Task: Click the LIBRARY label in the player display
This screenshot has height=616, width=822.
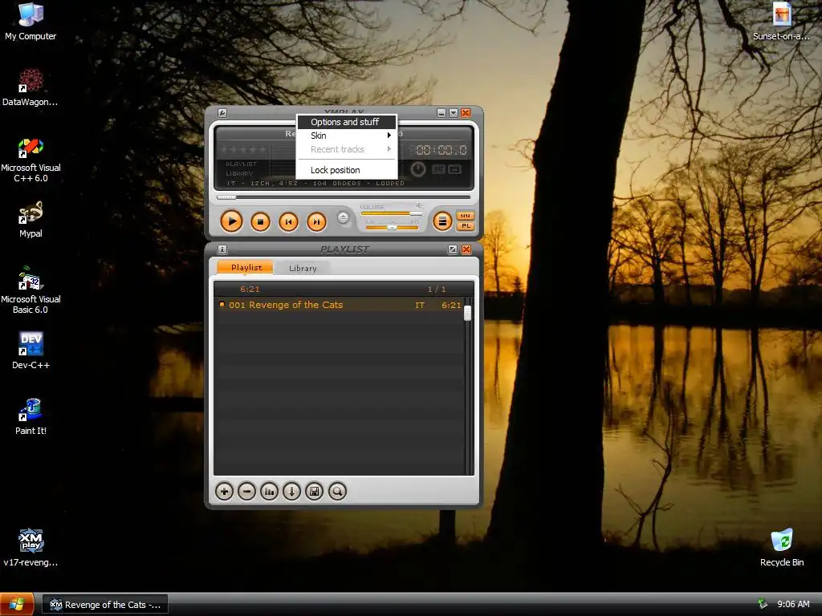Action: pyautogui.click(x=239, y=173)
